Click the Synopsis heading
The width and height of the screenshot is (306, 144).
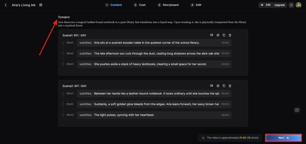click(x=64, y=17)
